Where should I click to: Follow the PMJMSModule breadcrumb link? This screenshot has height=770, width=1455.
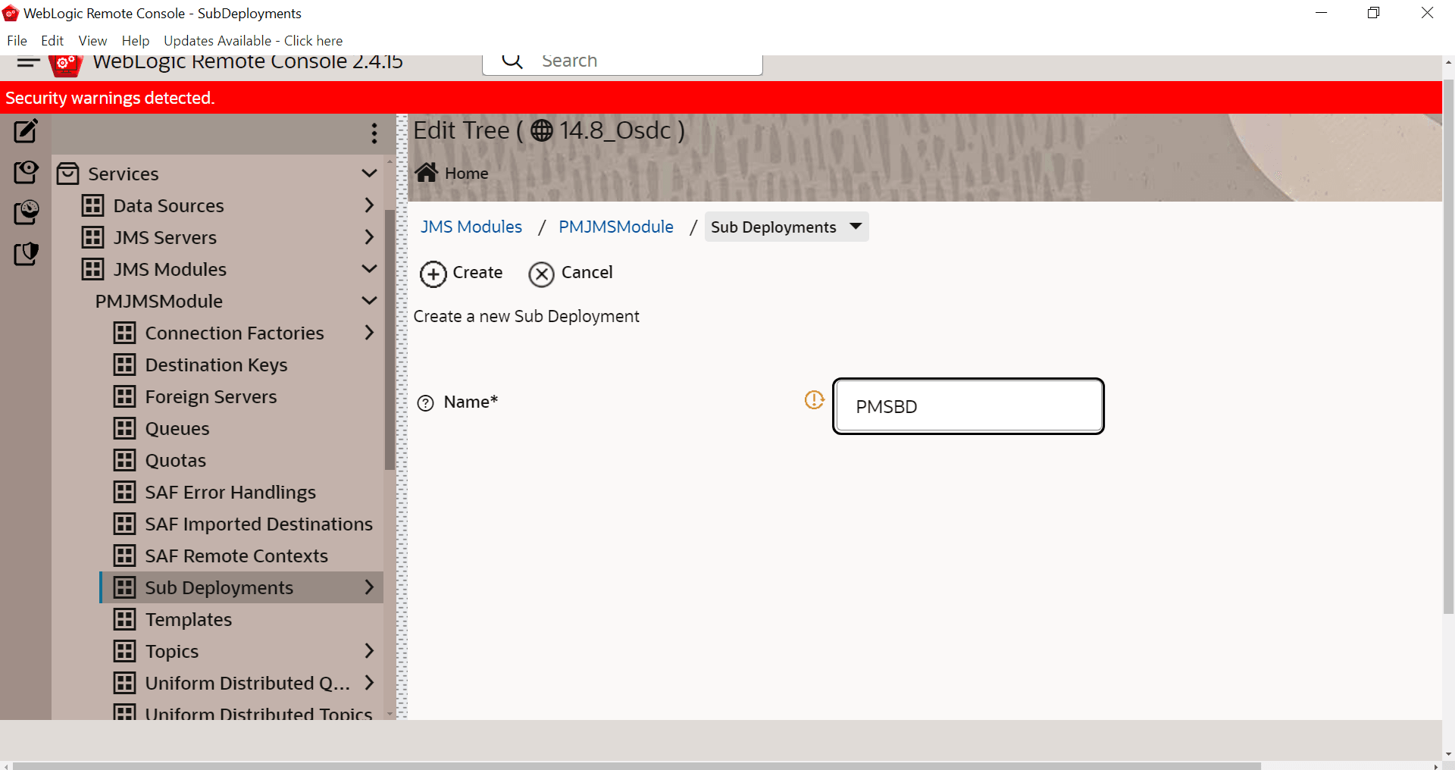pyautogui.click(x=616, y=227)
